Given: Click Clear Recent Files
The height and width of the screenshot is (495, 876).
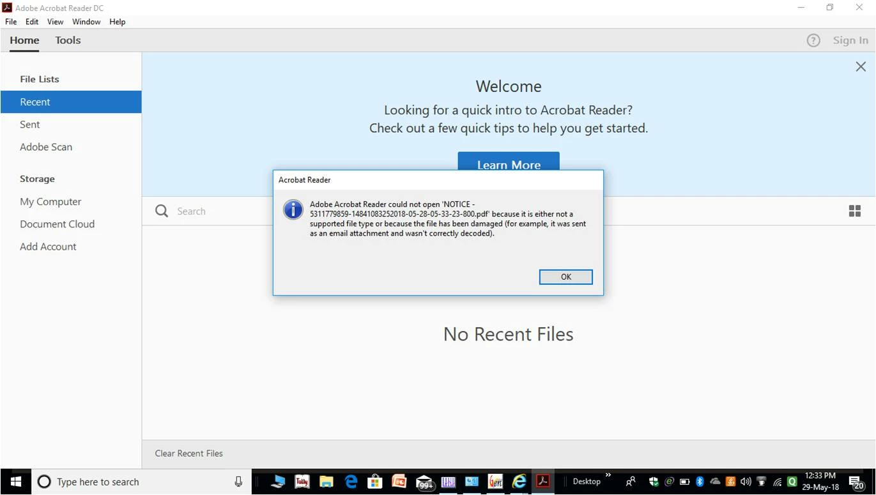Looking at the screenshot, I should [x=189, y=453].
